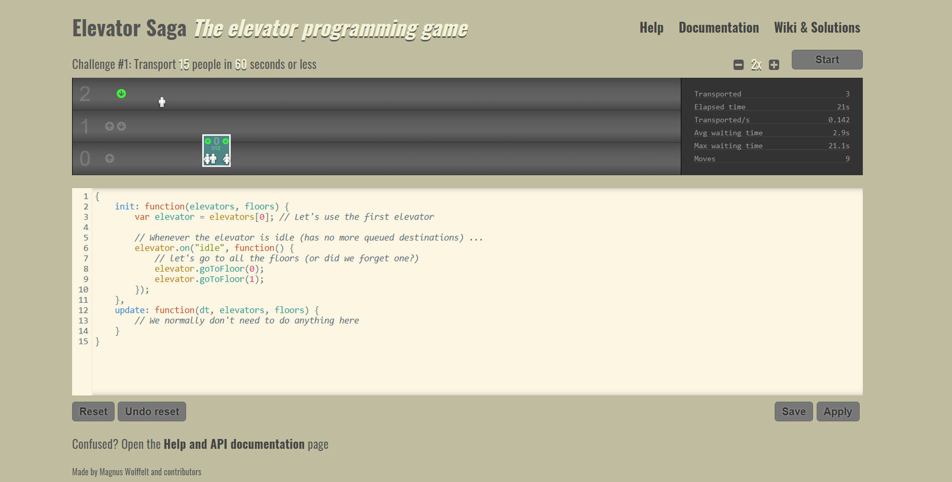Click the elevator's green up indicator
The width and height of the screenshot is (952, 482).
pos(207,141)
